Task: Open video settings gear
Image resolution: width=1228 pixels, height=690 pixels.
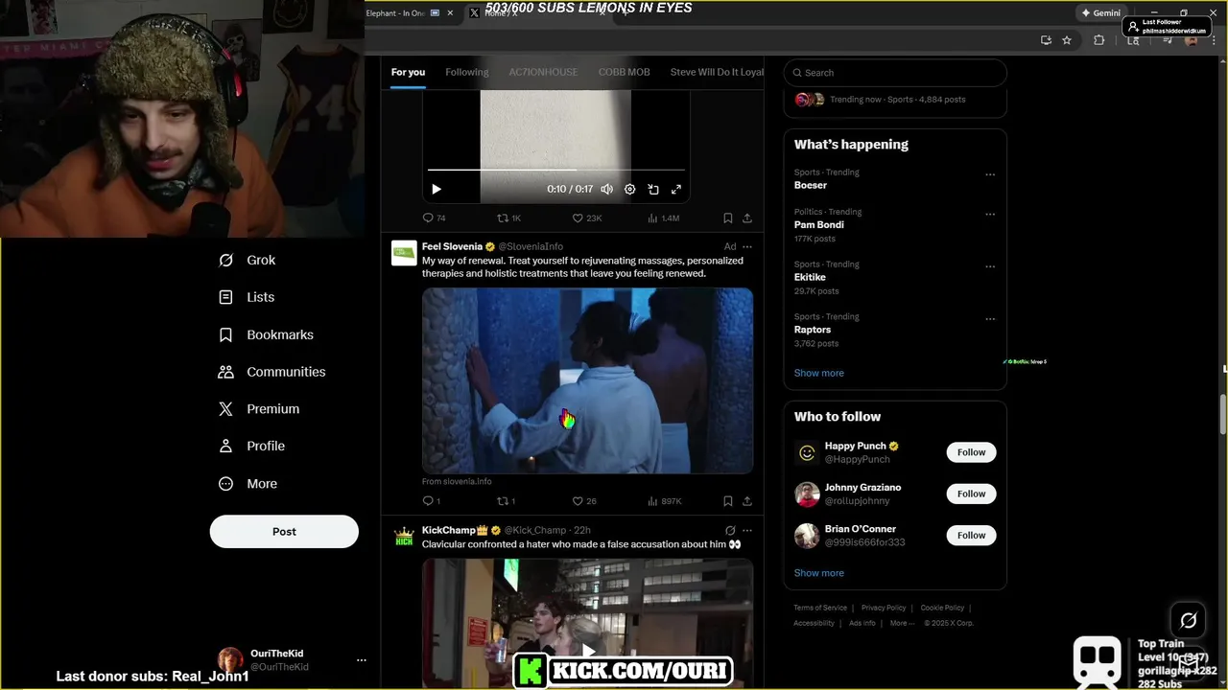Action: pos(630,189)
